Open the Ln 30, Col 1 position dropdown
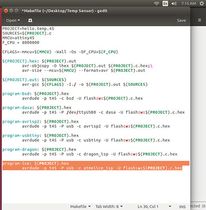The height and width of the screenshot is (210, 206). tap(154, 206)
